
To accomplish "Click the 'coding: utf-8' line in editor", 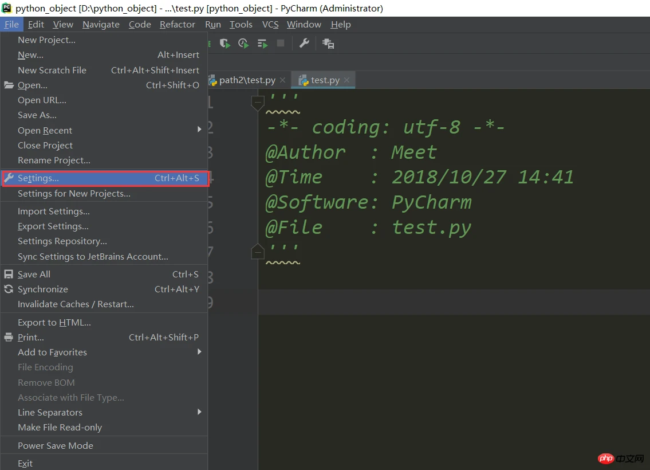I will 385,127.
